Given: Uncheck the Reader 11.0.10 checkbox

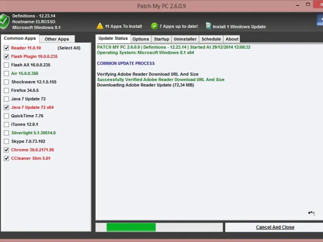Looking at the screenshot, I should click(6, 48).
